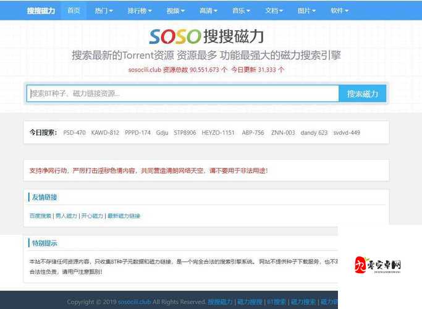Screen dimensions: 422x309
Task: Expand the 文档 dropdown menu
Action: pos(274,11)
